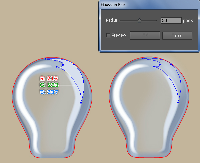Click the Radius slider handle
This screenshot has width=200, height=163.
coord(139,20)
